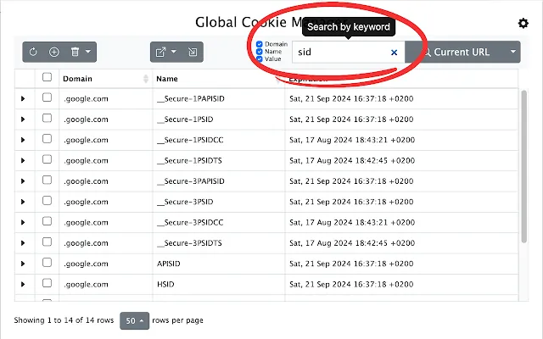Toggle the select-all checkbox in table header
This screenshot has width=543, height=339.
tap(47, 77)
